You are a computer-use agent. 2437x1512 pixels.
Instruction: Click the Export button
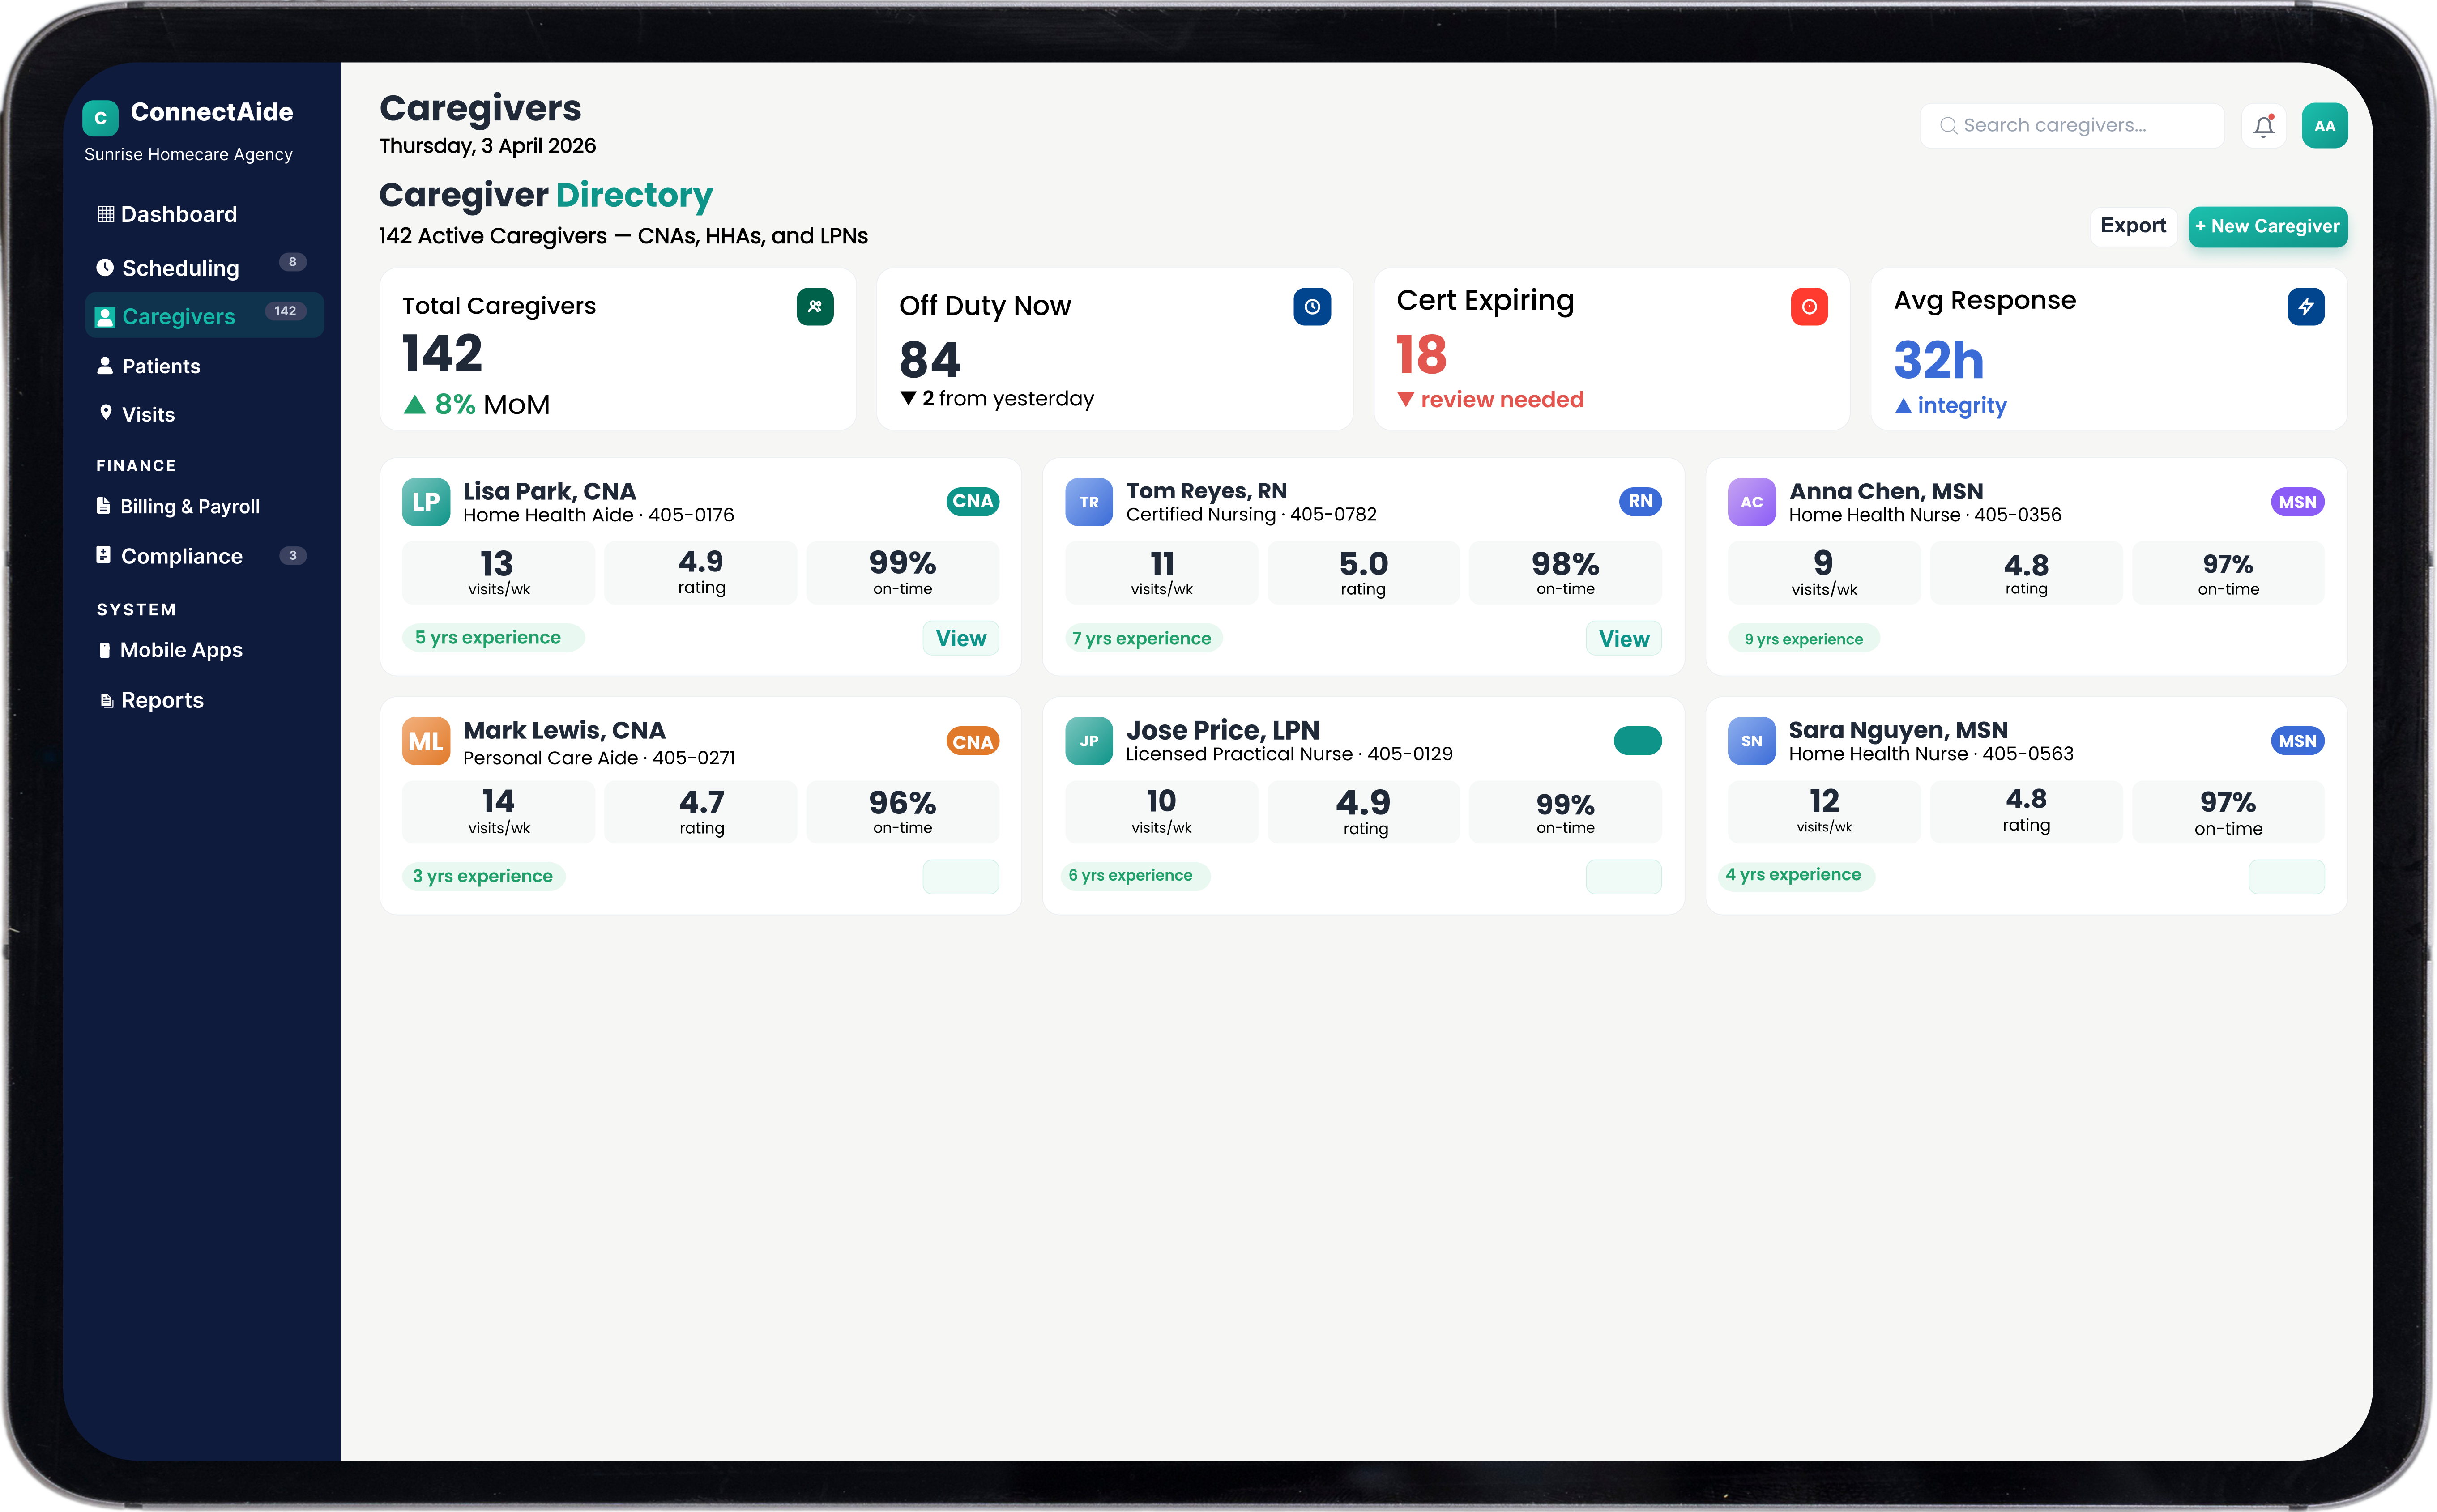[x=2133, y=226]
